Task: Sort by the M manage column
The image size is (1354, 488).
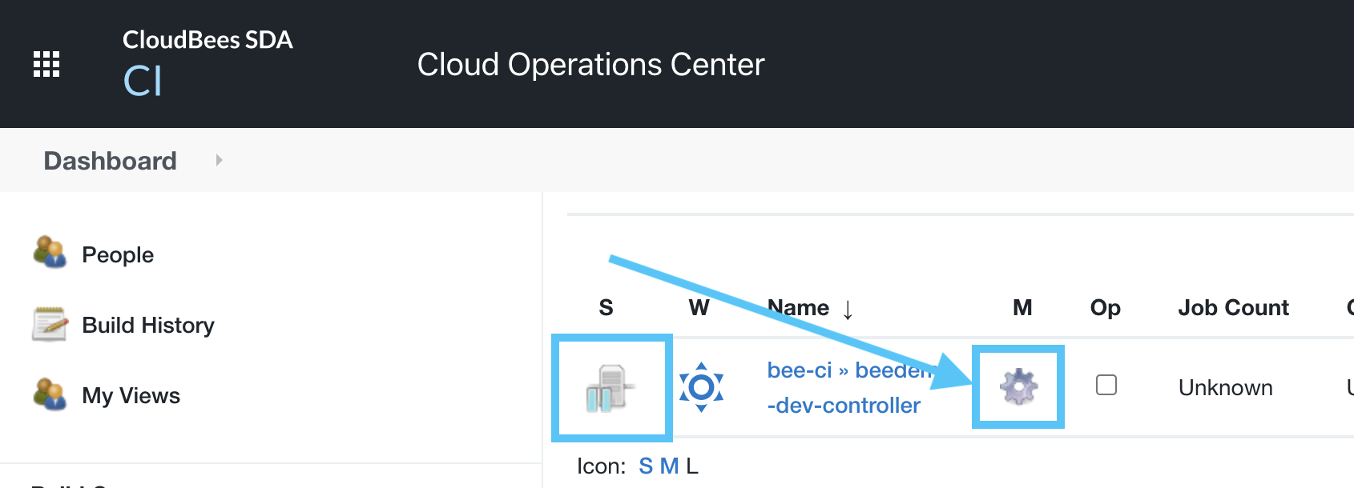Action: click(1022, 307)
